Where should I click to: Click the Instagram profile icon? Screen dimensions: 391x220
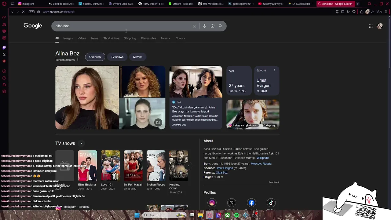(212, 203)
